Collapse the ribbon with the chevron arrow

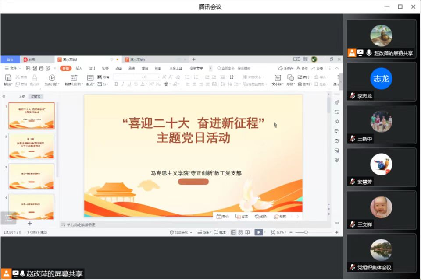coord(338,68)
